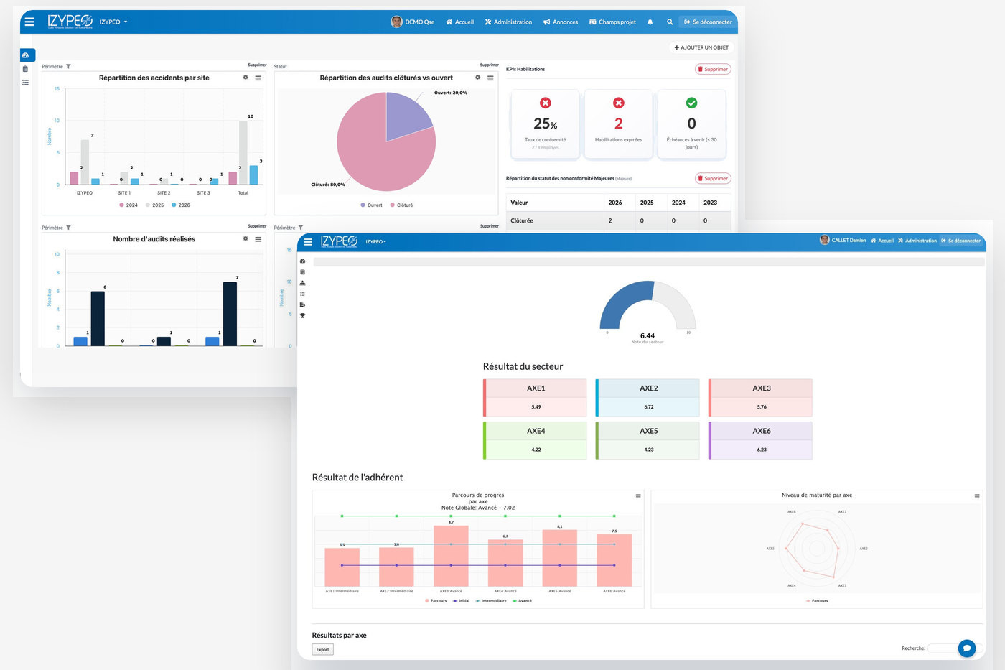Click the list icon in front window sidebar
Image resolution: width=1005 pixels, height=670 pixels.
click(302, 294)
